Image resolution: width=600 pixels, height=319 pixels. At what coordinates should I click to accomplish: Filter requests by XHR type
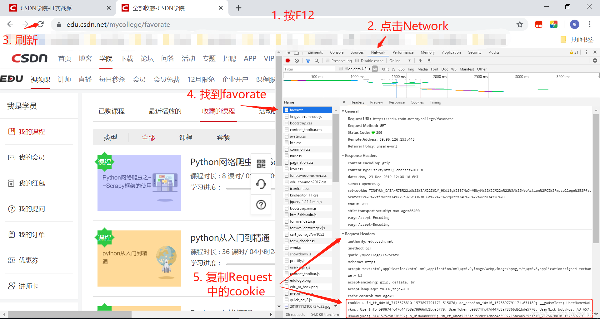(385, 69)
